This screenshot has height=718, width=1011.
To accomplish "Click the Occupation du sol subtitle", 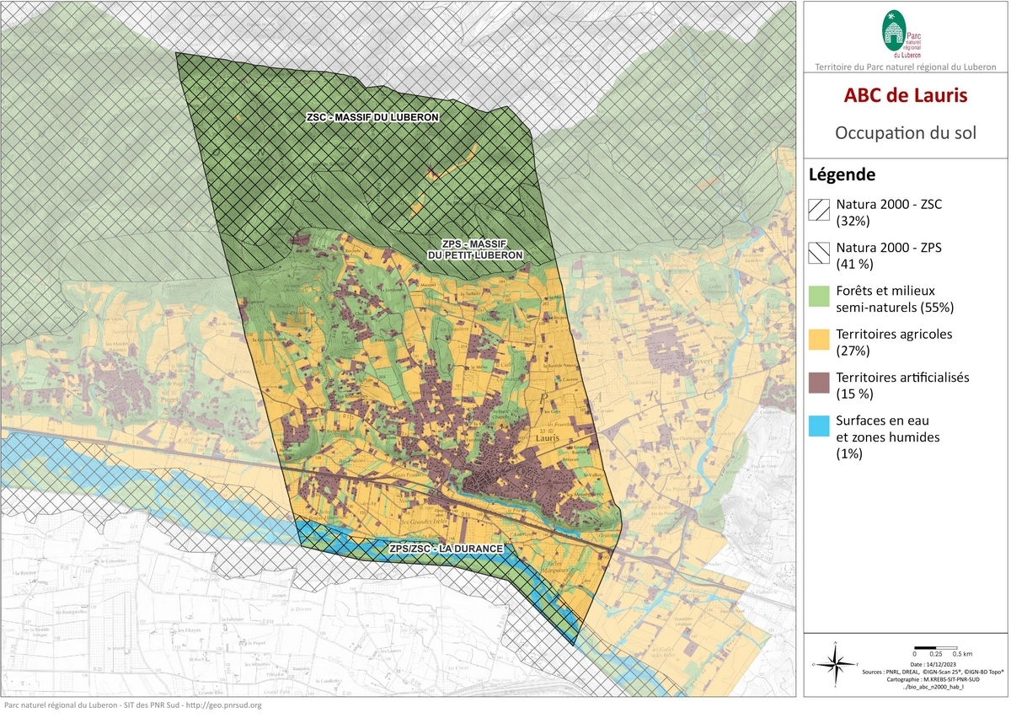I will click(905, 133).
